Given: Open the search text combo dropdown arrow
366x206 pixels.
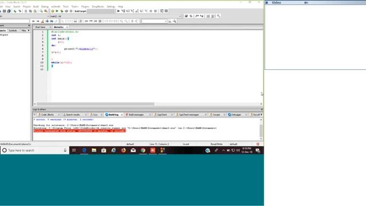Looking at the screenshot, I should [x=165, y=21].
